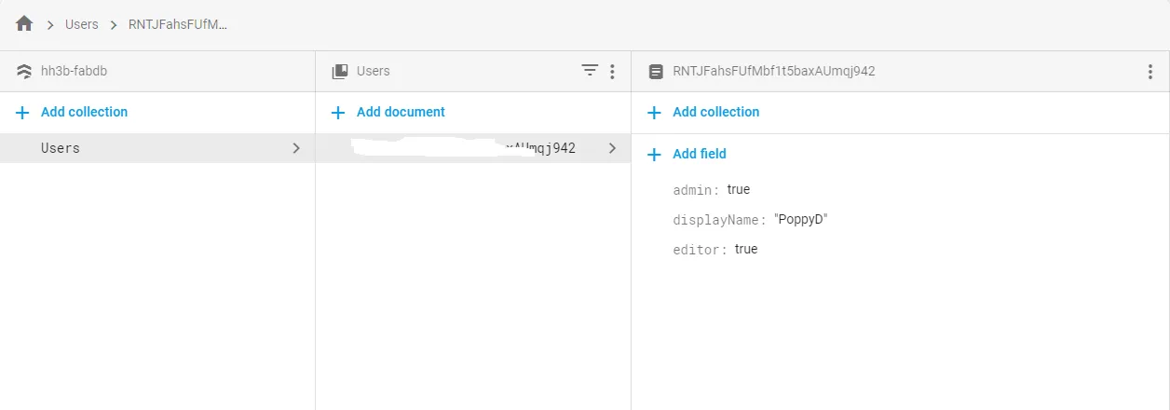Select the Users collection row
The width and height of the screenshot is (1170, 410).
tap(61, 148)
